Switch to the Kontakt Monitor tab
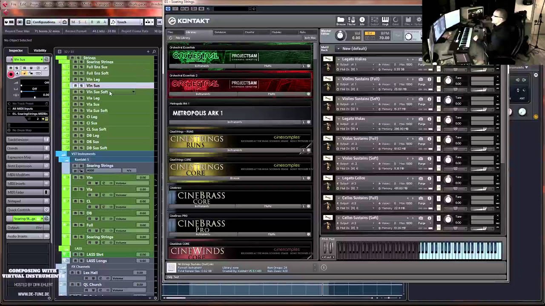545x306 pixels. (x=250, y=32)
